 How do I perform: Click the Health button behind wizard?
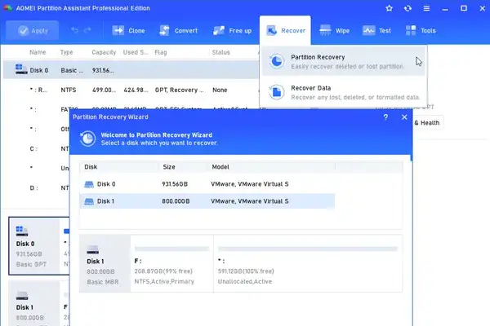coord(427,123)
